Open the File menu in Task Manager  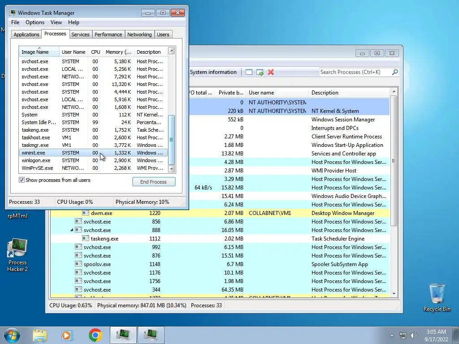click(15, 22)
